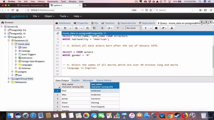214x120 pixels.
Task: Go to Firefox home page icon
Action: (x=17, y=10)
